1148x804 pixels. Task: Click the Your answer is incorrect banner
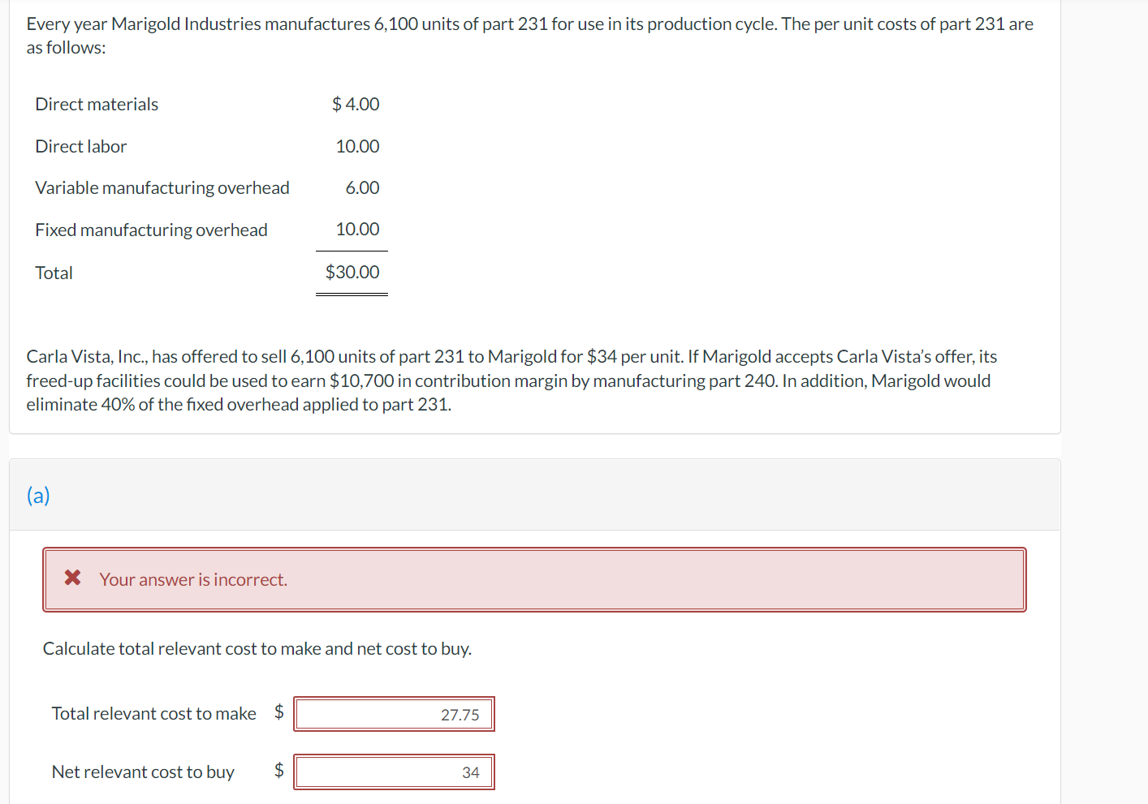(192, 579)
